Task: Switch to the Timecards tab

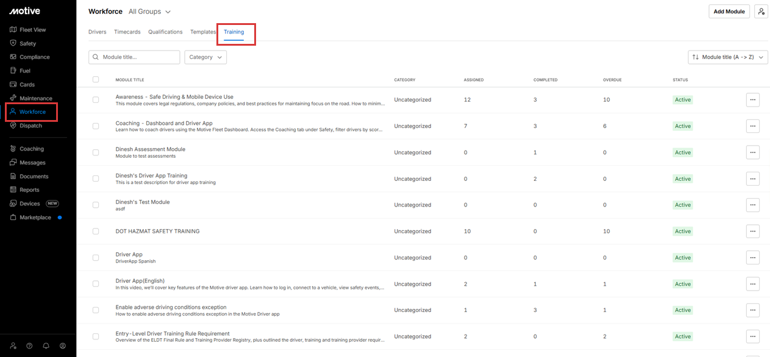Action: [127, 32]
